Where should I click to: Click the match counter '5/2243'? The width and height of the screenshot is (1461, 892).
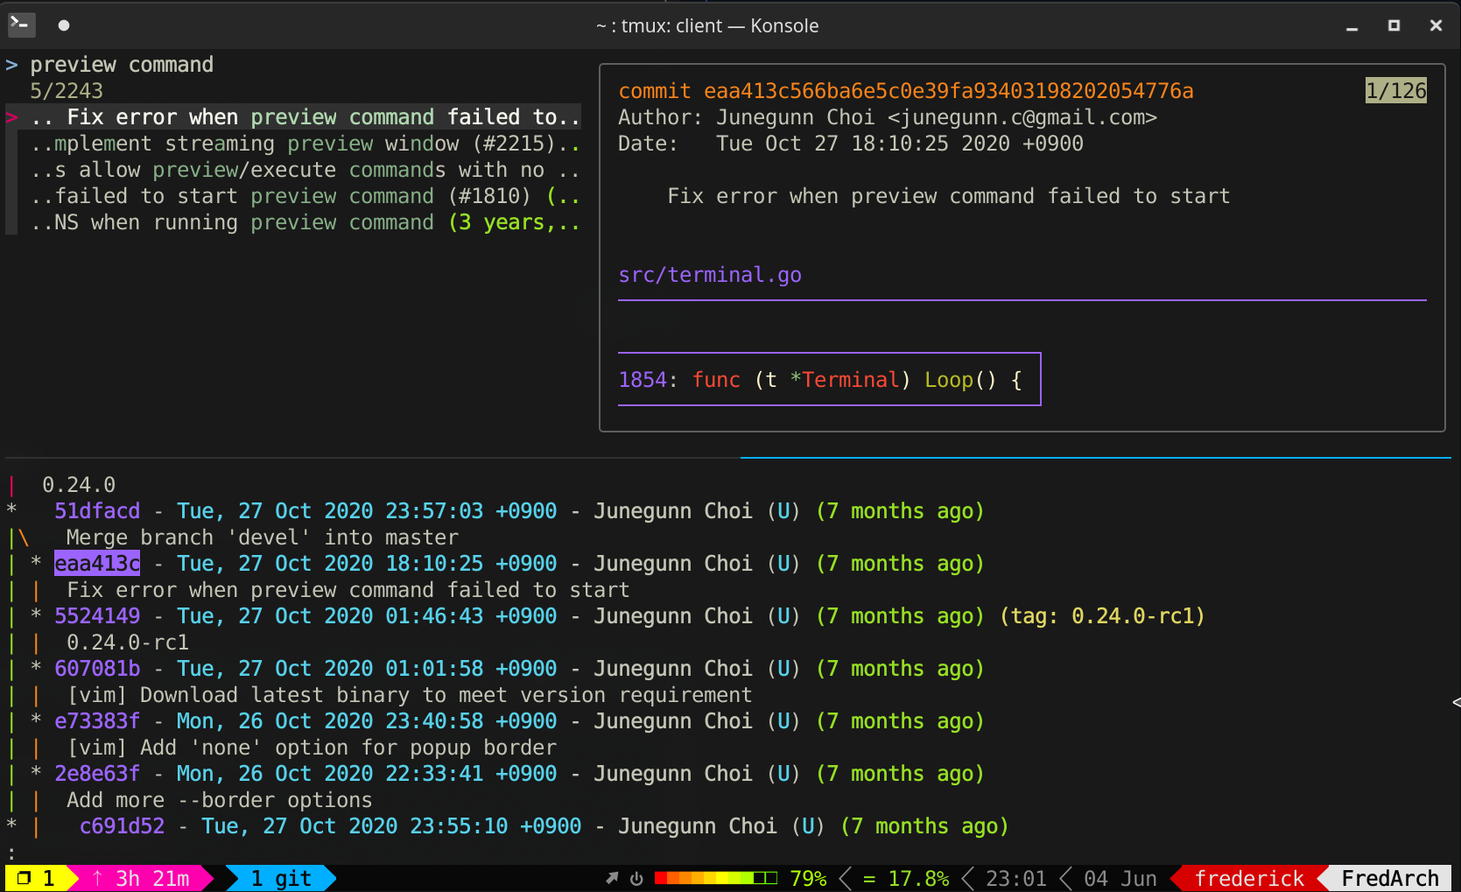pyautogui.click(x=67, y=91)
